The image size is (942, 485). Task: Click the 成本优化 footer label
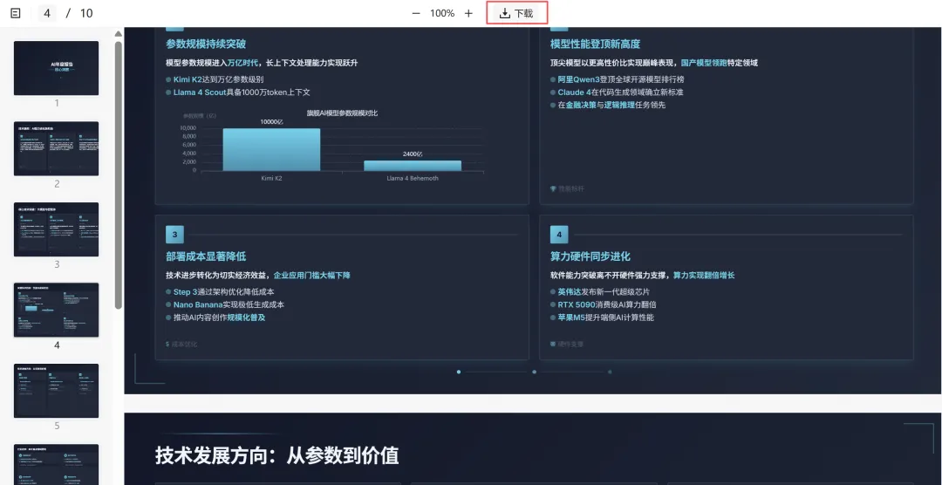pyautogui.click(x=184, y=345)
